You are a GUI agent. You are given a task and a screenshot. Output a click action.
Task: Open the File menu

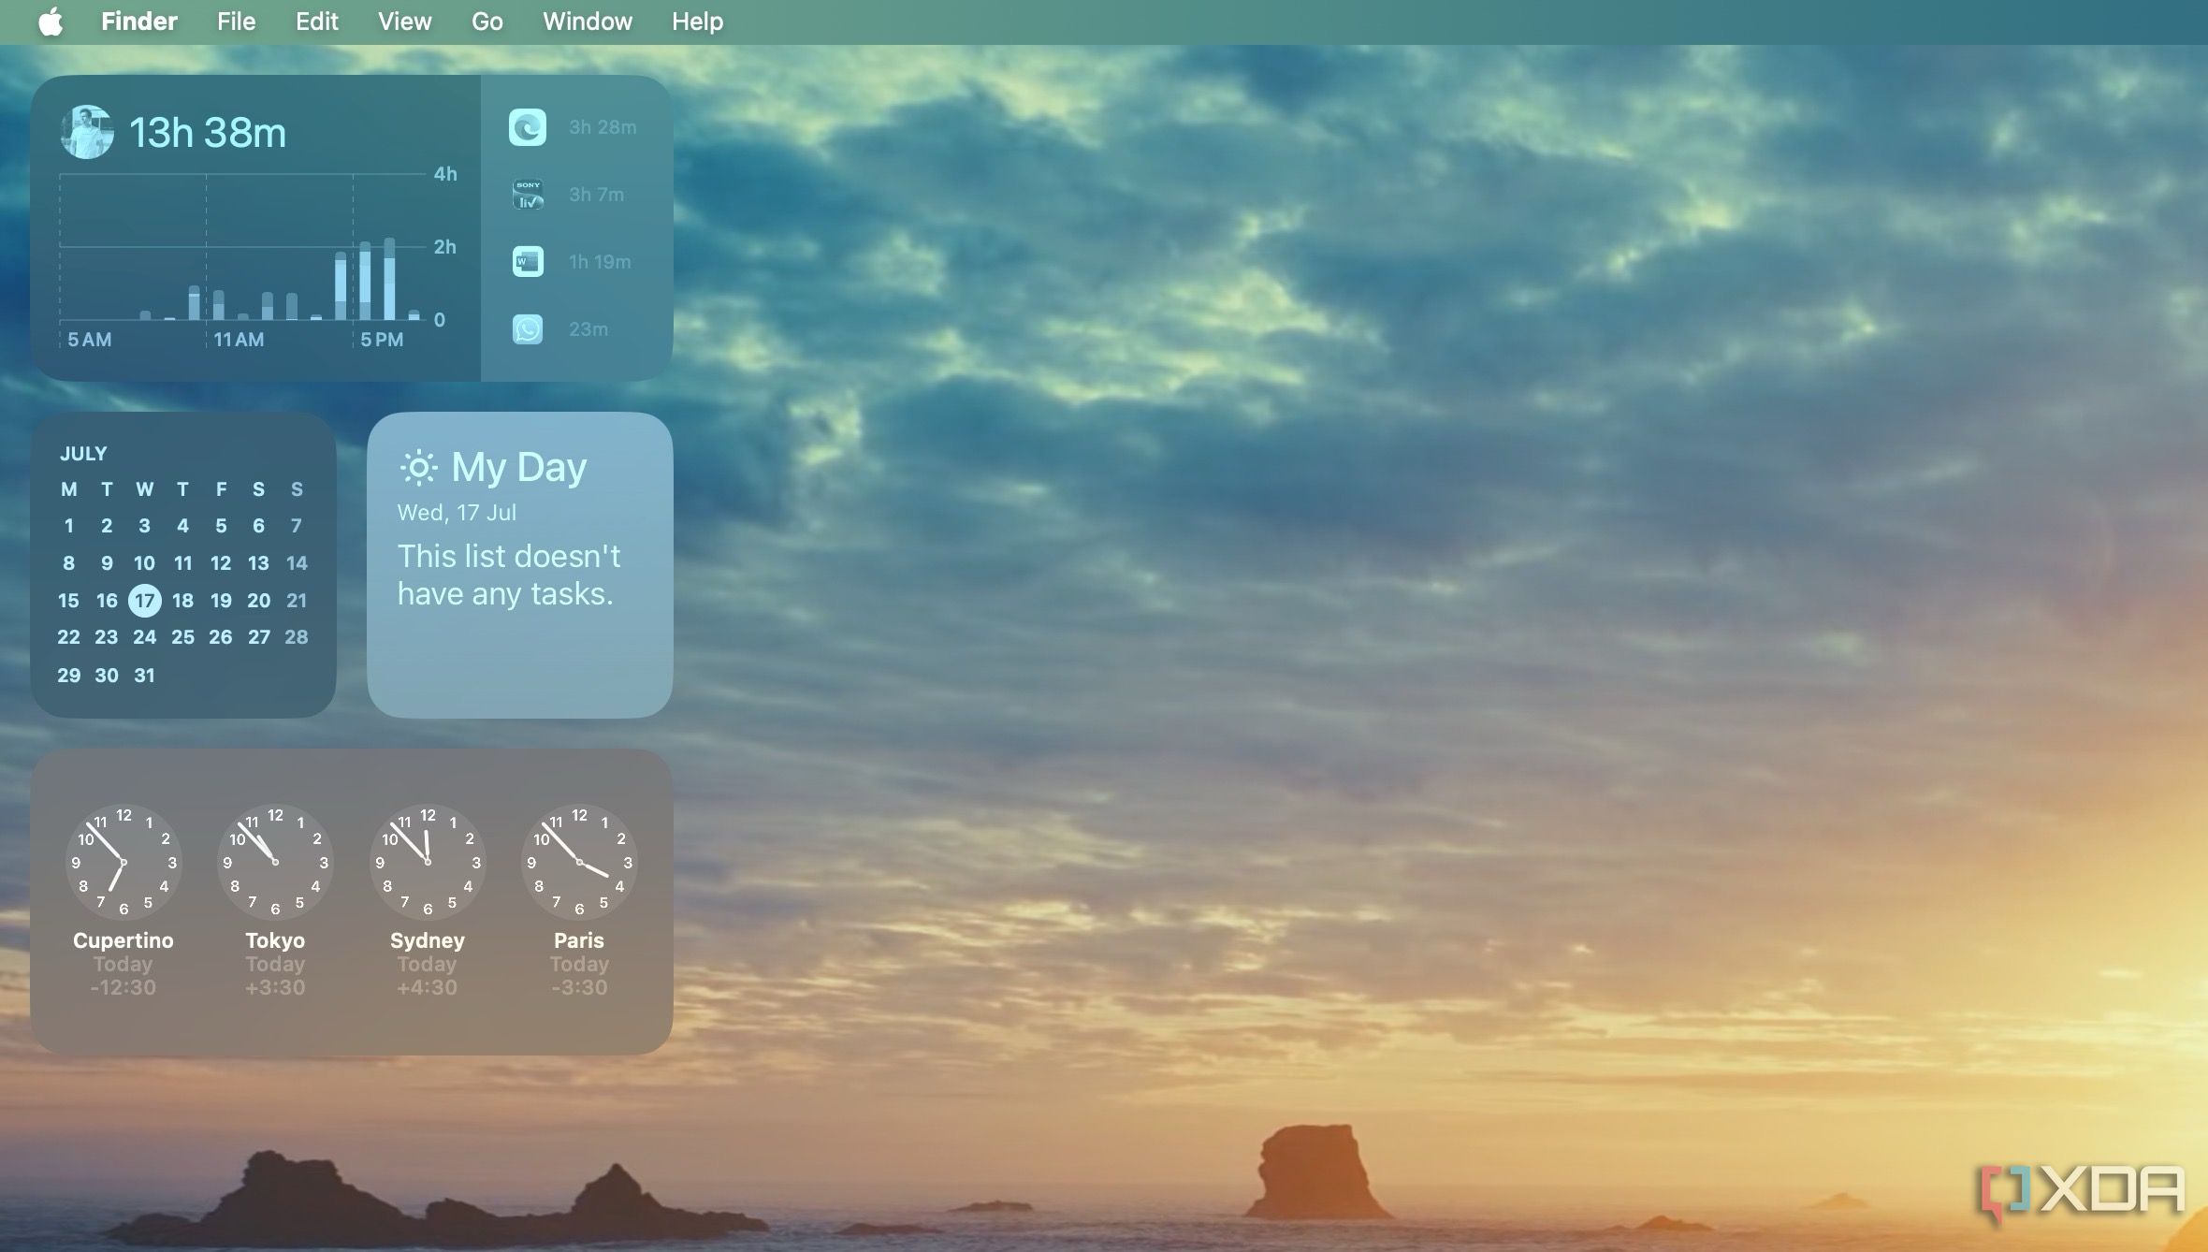coord(236,22)
